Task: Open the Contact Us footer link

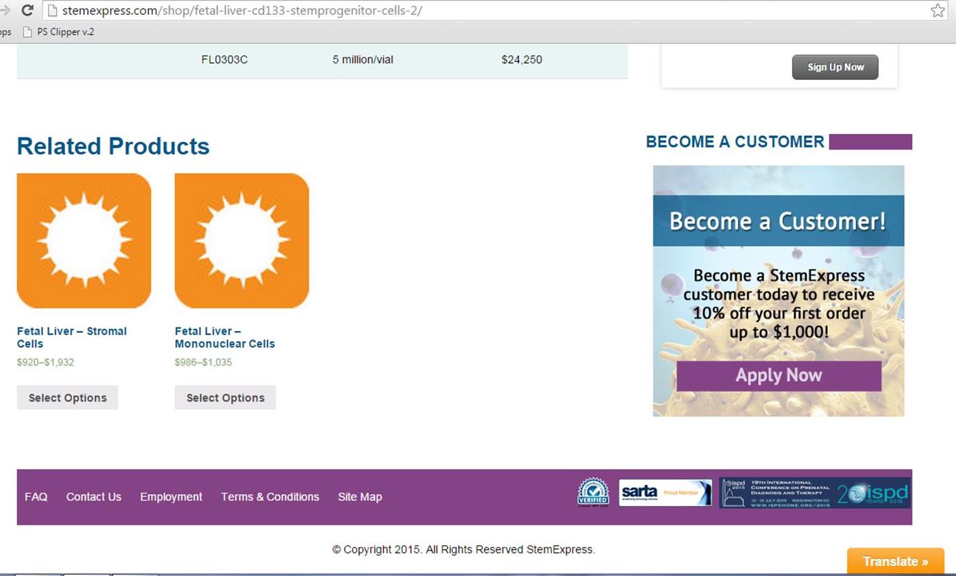Action: coord(93,497)
